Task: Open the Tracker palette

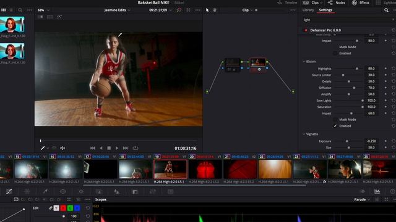Action: (81, 192)
